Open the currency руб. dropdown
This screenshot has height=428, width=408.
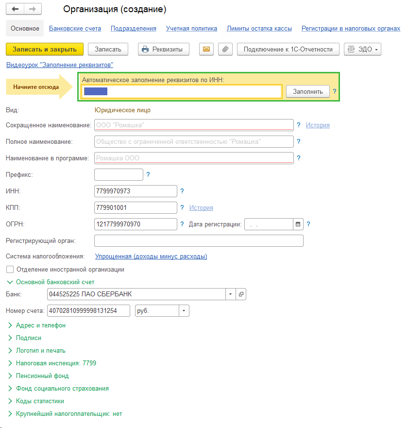point(184,311)
